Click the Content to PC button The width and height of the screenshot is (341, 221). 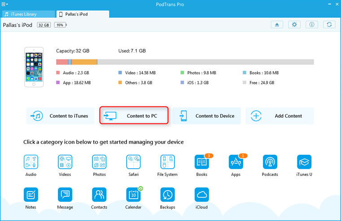134,116
